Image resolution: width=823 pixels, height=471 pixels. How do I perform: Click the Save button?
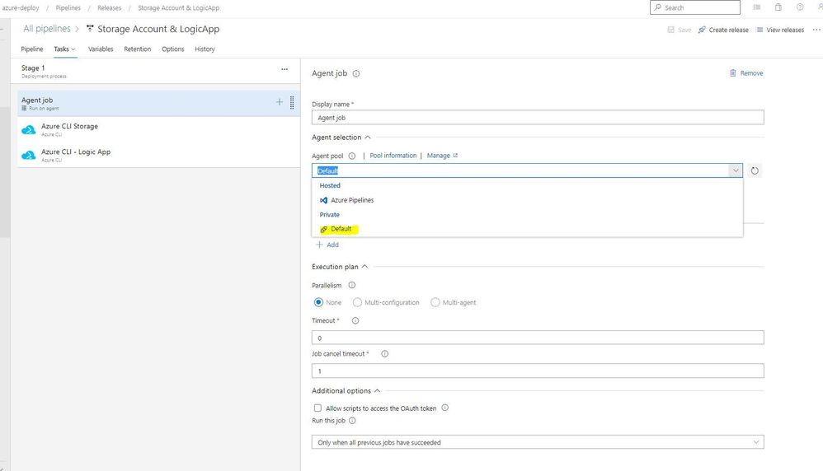[680, 30]
